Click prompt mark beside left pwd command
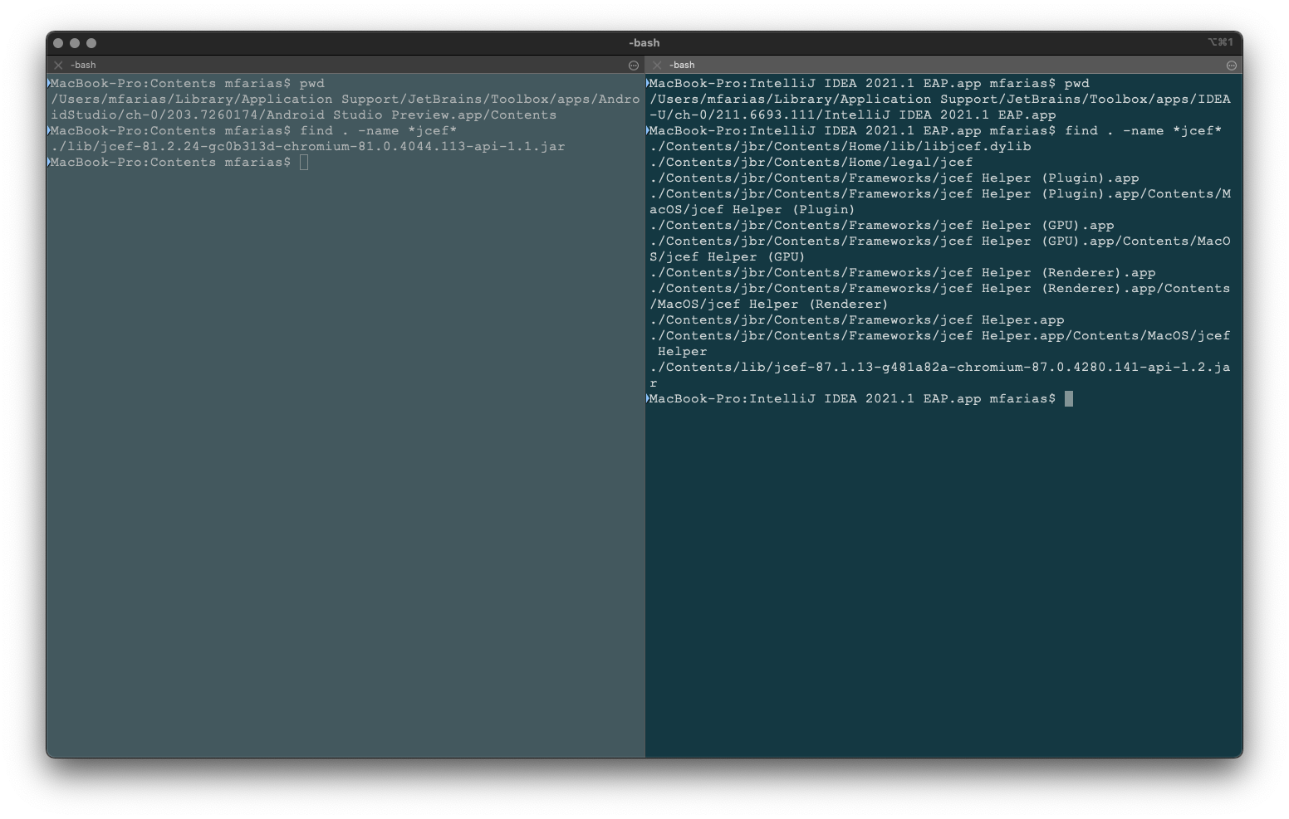 click(x=49, y=83)
